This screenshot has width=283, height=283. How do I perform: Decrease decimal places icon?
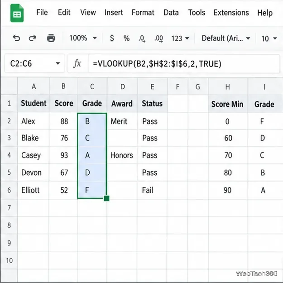[142, 38]
